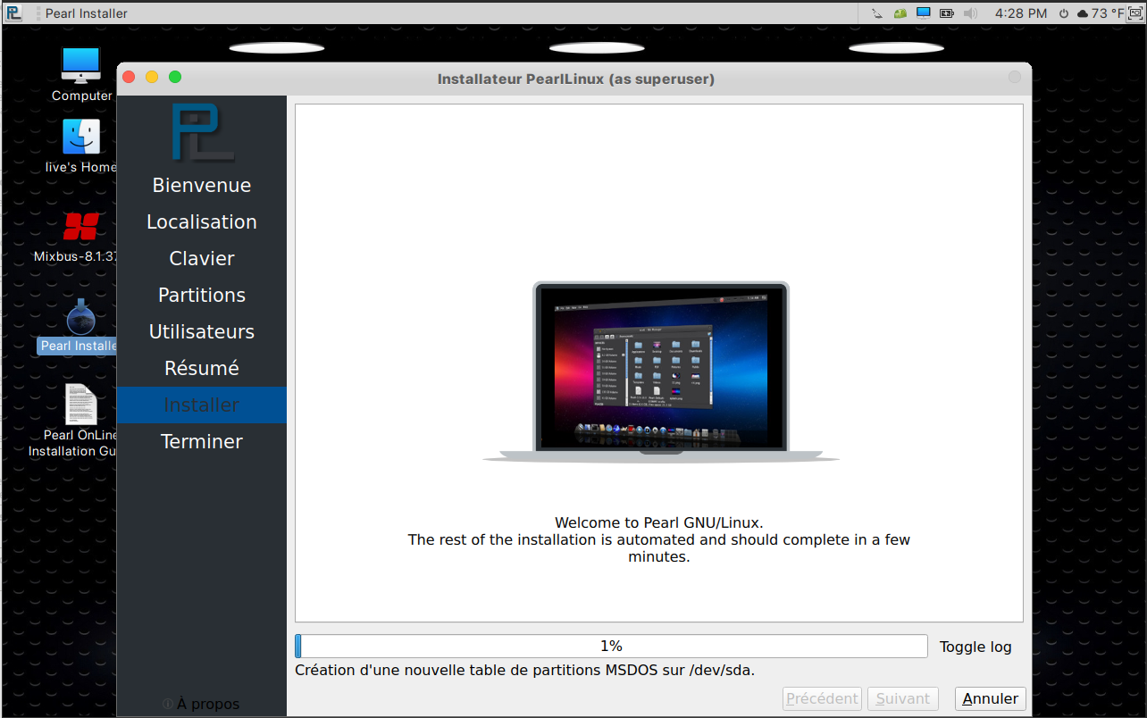The height and width of the screenshot is (718, 1147).
Task: Click the power icon beside the clock
Action: click(x=1063, y=13)
